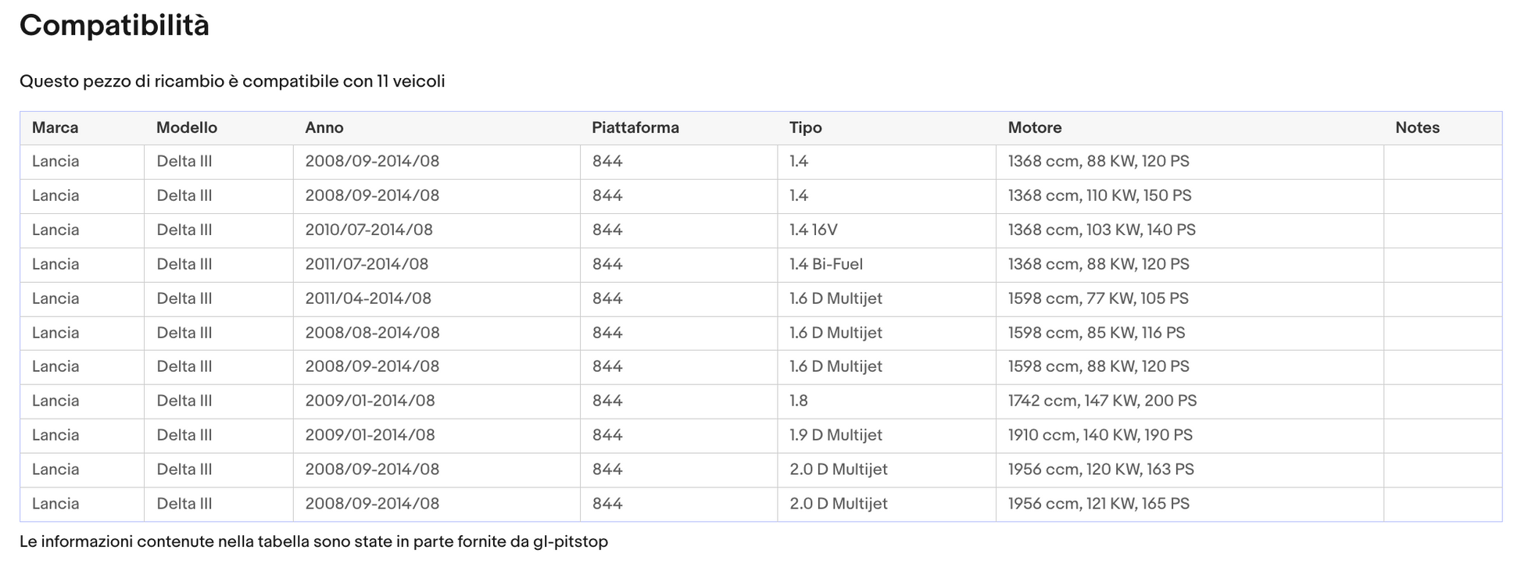This screenshot has width=1521, height=571.
Task: Click the 1742 ccm, 147 KW engine cell
Action: pos(1101,401)
